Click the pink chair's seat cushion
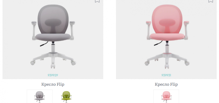219x103 pixels. (x=167, y=37)
